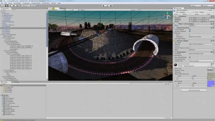Open the Layers dropdown

196,6
